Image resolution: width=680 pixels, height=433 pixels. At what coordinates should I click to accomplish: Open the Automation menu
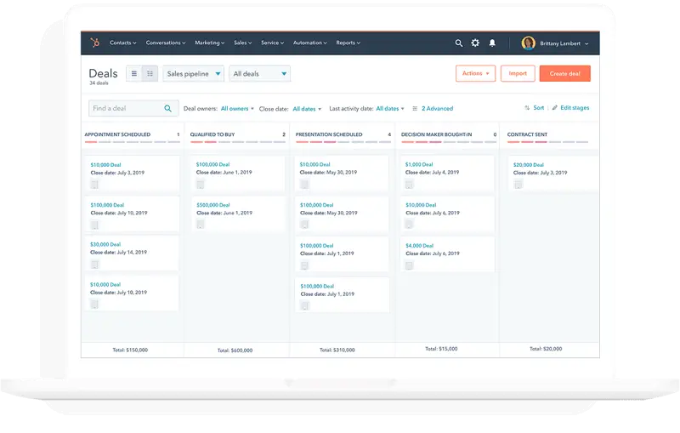pos(309,43)
